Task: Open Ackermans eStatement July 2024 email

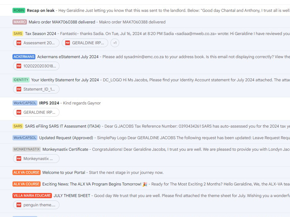Action: pos(68,57)
